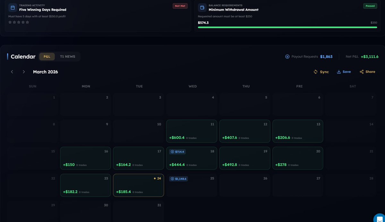Click the Sync button label
Viewport: 385px width, 222px height.
pos(324,72)
